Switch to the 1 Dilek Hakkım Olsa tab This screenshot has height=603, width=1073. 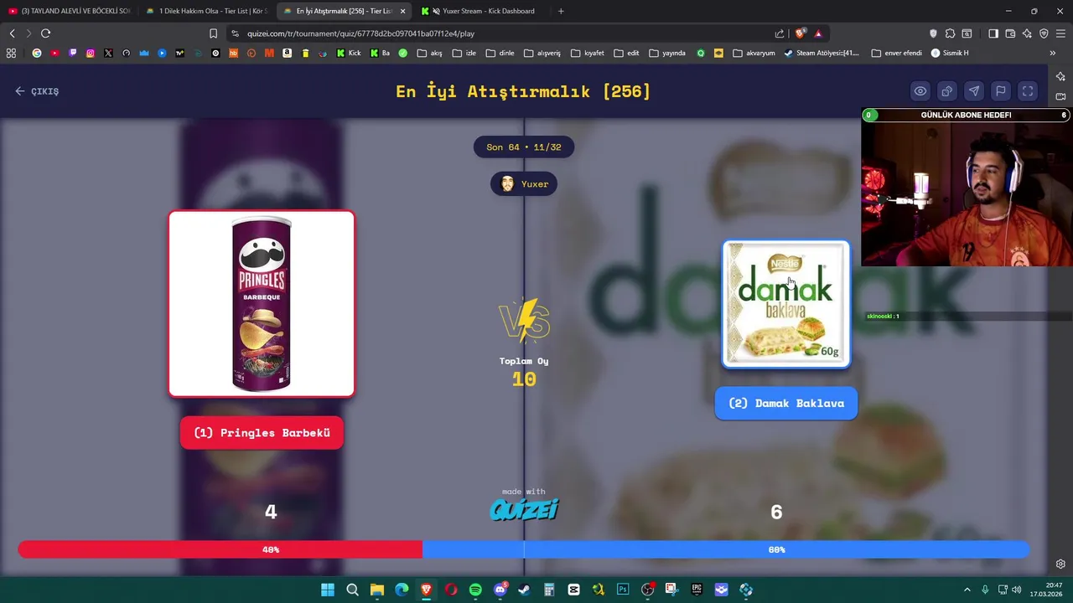coord(205,11)
